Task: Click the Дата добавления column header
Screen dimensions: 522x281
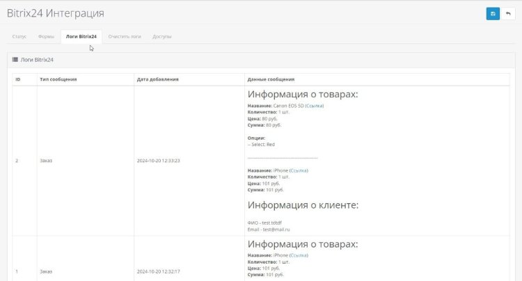Action: pyautogui.click(x=158, y=79)
